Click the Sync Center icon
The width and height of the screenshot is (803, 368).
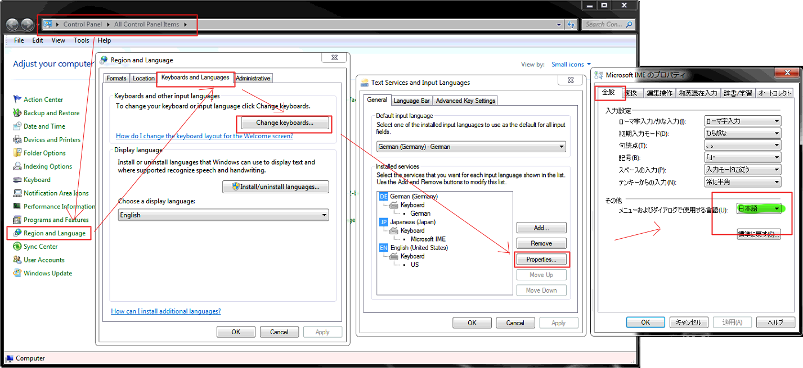click(x=17, y=247)
